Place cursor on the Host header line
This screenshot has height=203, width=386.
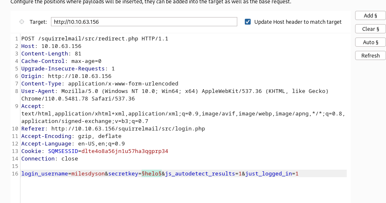[51, 46]
